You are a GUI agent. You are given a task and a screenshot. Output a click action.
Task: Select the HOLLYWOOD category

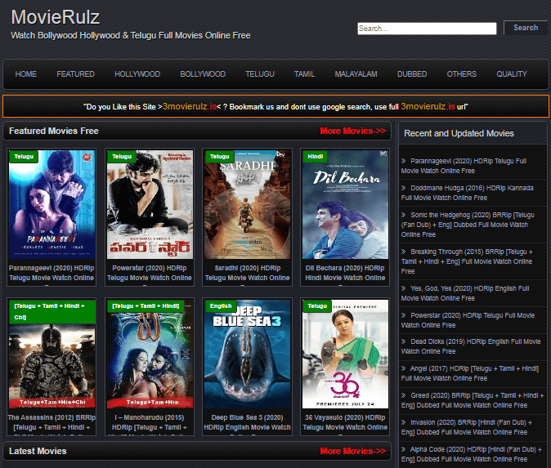click(x=137, y=74)
